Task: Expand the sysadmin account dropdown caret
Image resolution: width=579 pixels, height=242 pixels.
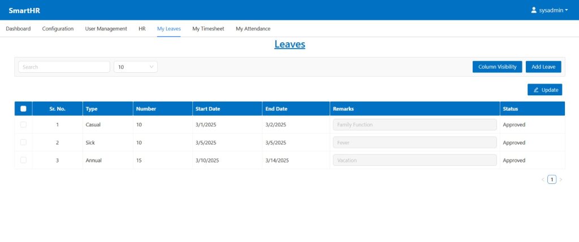Action: (567, 10)
